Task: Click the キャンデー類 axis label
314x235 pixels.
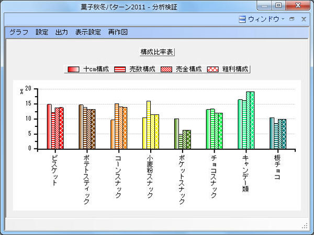Action: pyautogui.click(x=245, y=173)
